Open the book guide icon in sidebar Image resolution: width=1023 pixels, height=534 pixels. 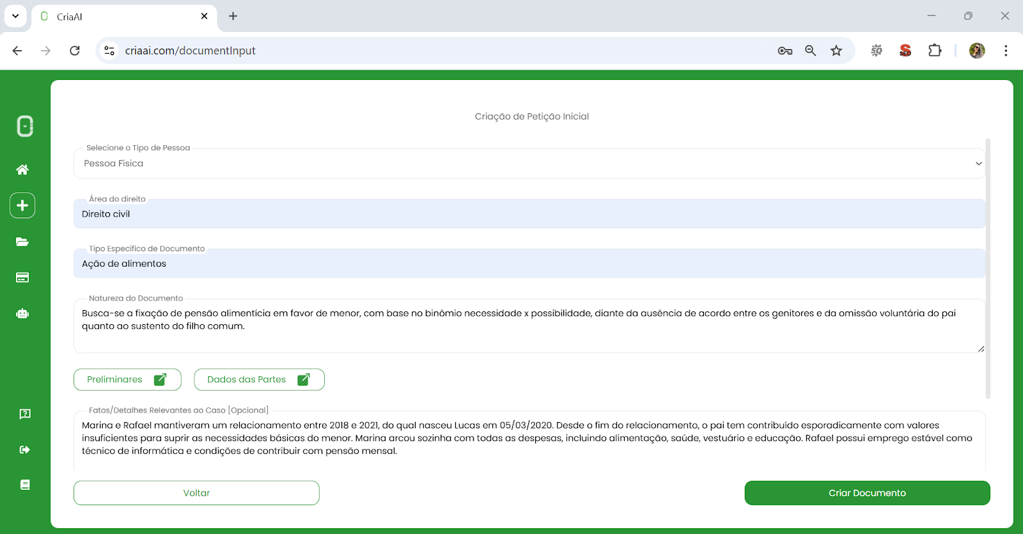point(25,485)
